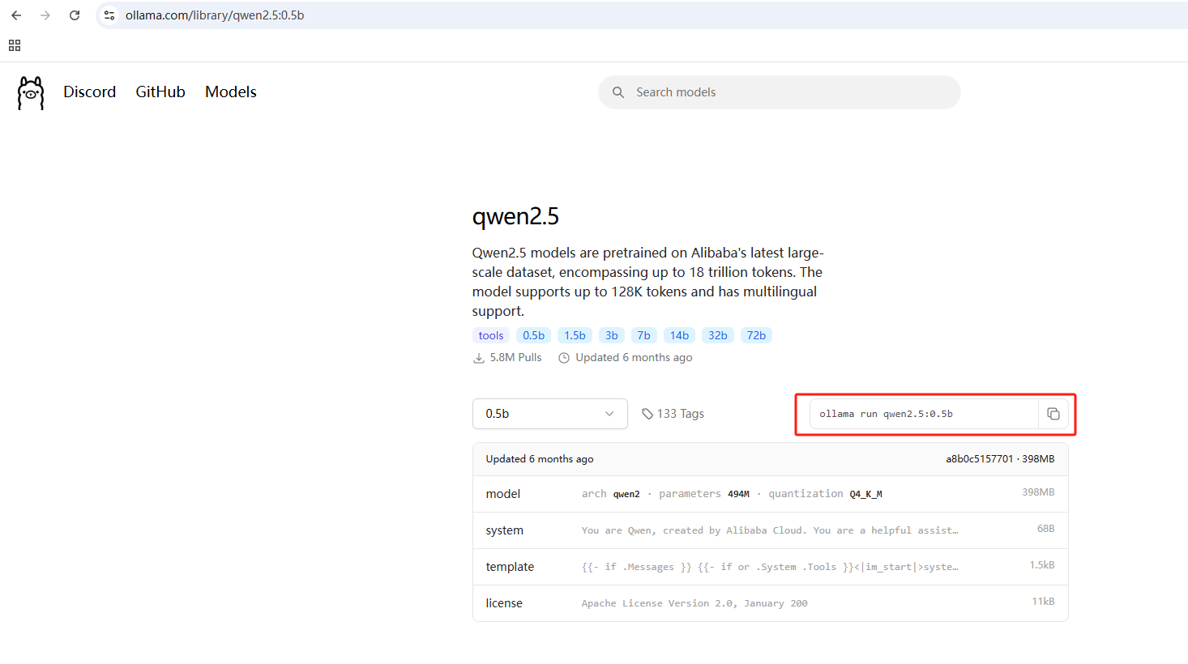Copy the ollama run command
This screenshot has width=1188, height=664.
click(1053, 414)
